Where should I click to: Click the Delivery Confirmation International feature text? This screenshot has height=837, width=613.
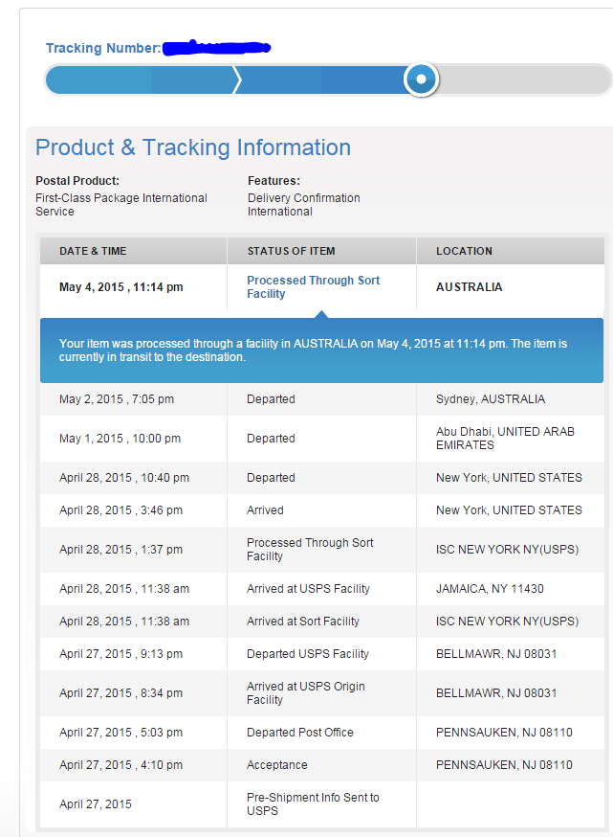[302, 204]
